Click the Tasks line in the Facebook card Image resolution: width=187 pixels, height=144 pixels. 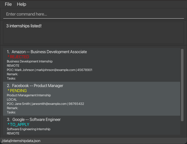(x=11, y=112)
